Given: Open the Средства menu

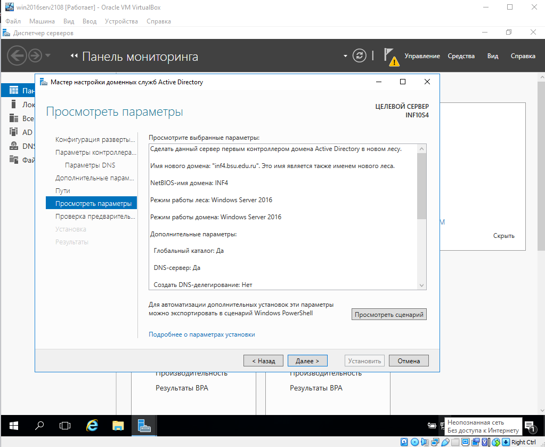Looking at the screenshot, I should [461, 56].
